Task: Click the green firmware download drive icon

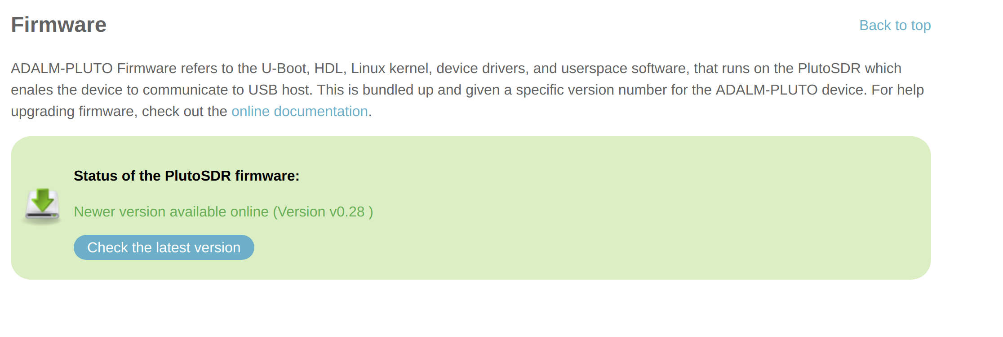Action: (x=42, y=206)
